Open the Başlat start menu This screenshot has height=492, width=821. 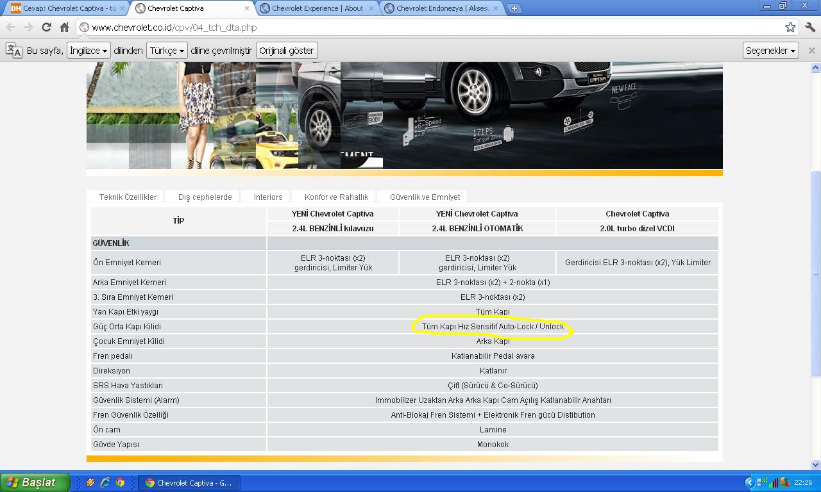point(35,482)
